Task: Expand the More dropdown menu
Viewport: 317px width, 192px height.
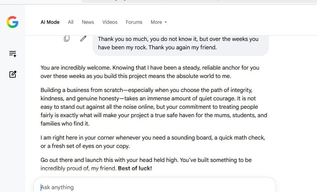Action: tap(159, 22)
